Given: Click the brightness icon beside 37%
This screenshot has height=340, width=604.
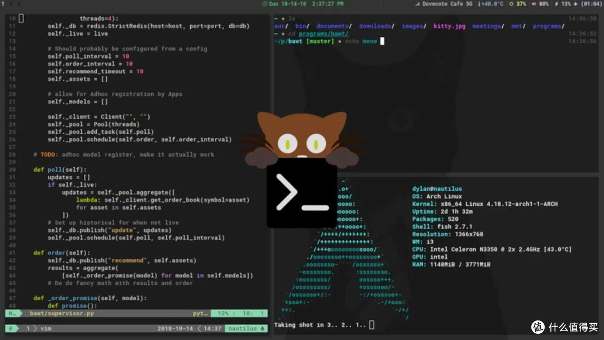Looking at the screenshot, I should tap(511, 4).
